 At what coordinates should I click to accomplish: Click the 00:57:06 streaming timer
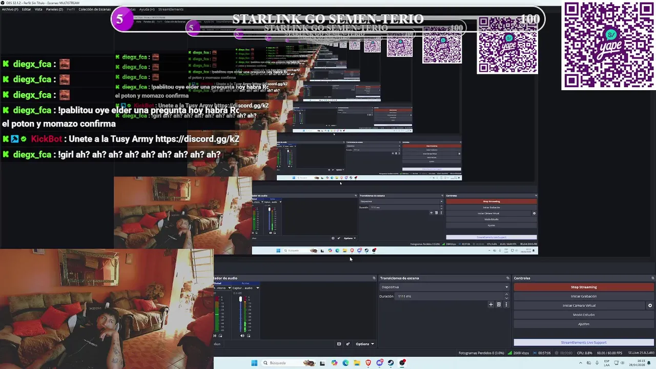click(x=542, y=353)
